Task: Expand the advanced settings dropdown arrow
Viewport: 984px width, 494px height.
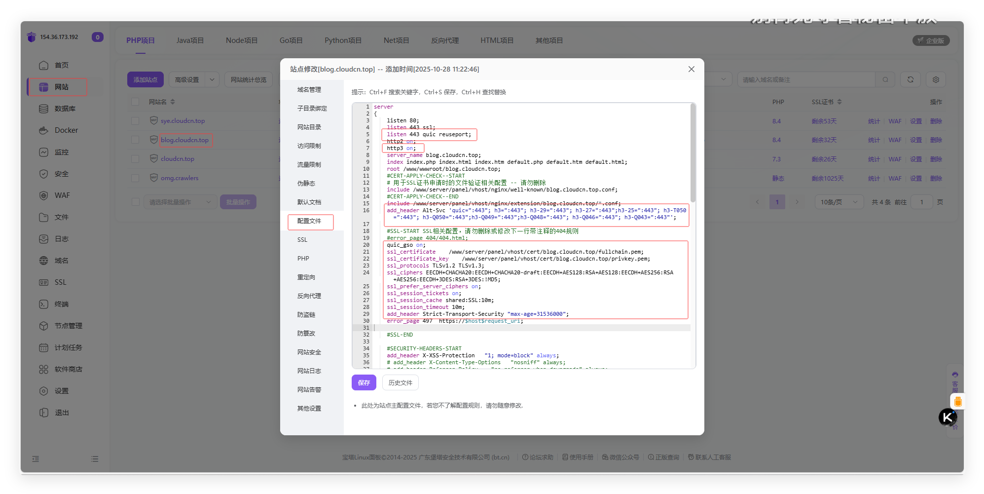Action: tap(212, 79)
